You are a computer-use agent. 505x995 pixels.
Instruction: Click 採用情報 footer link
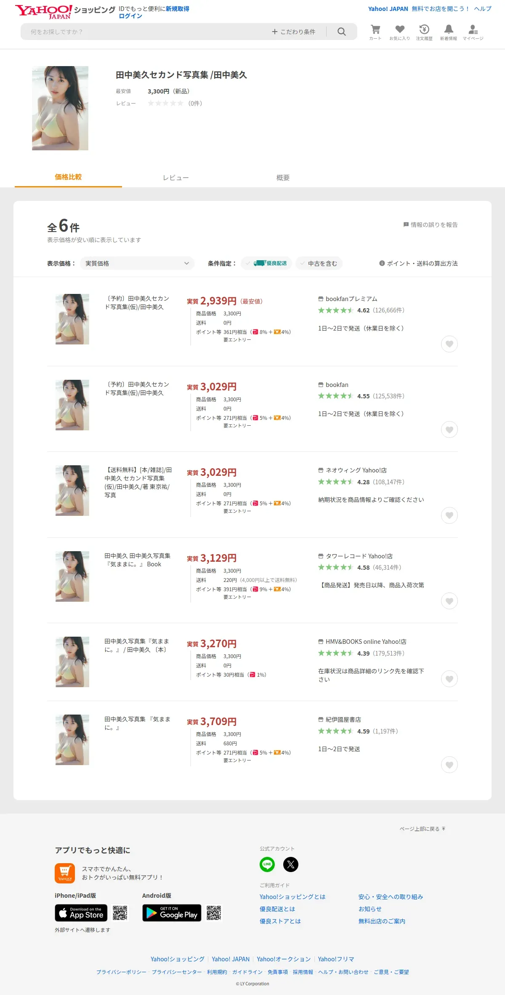coord(303,972)
